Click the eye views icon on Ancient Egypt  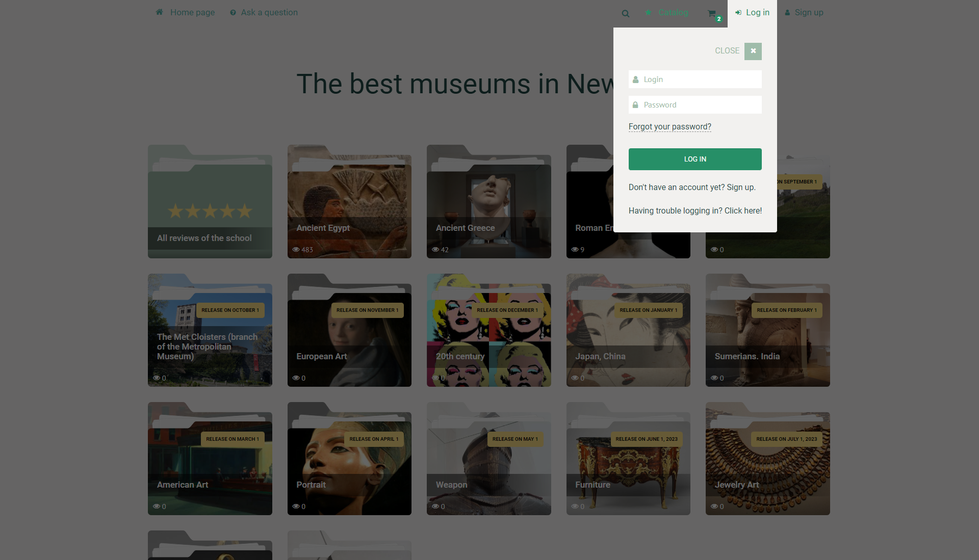(296, 250)
